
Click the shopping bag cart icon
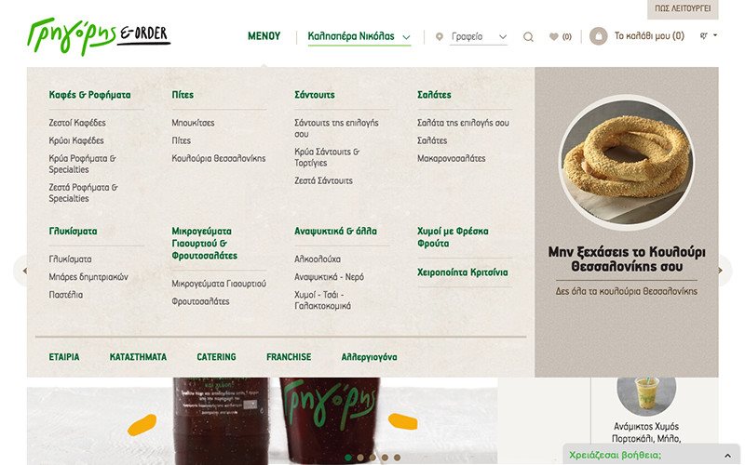point(599,36)
